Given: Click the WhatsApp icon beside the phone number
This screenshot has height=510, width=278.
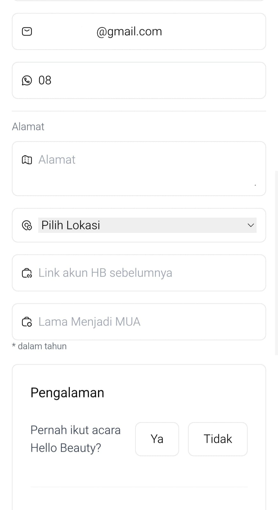Looking at the screenshot, I should coord(27,80).
